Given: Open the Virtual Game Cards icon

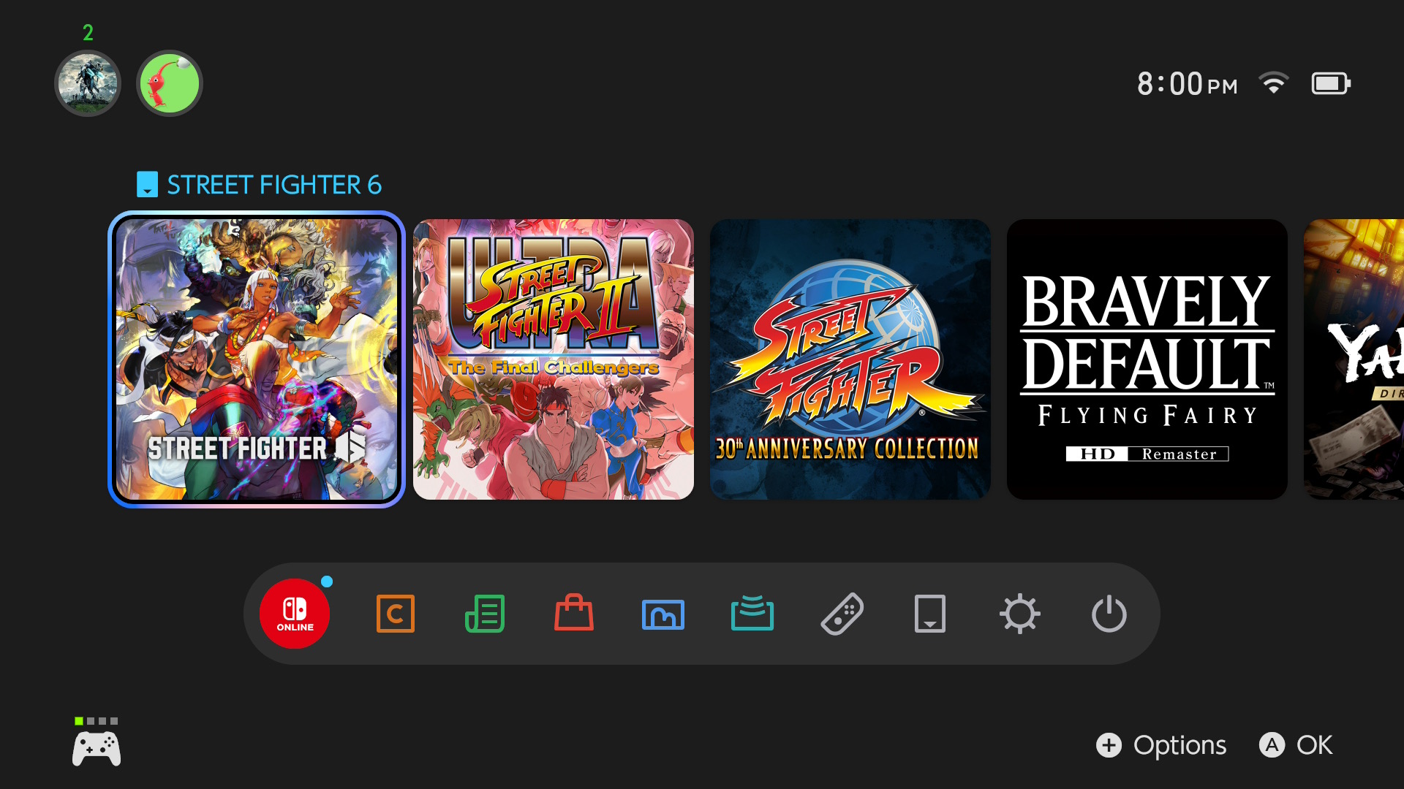Looking at the screenshot, I should (x=930, y=614).
